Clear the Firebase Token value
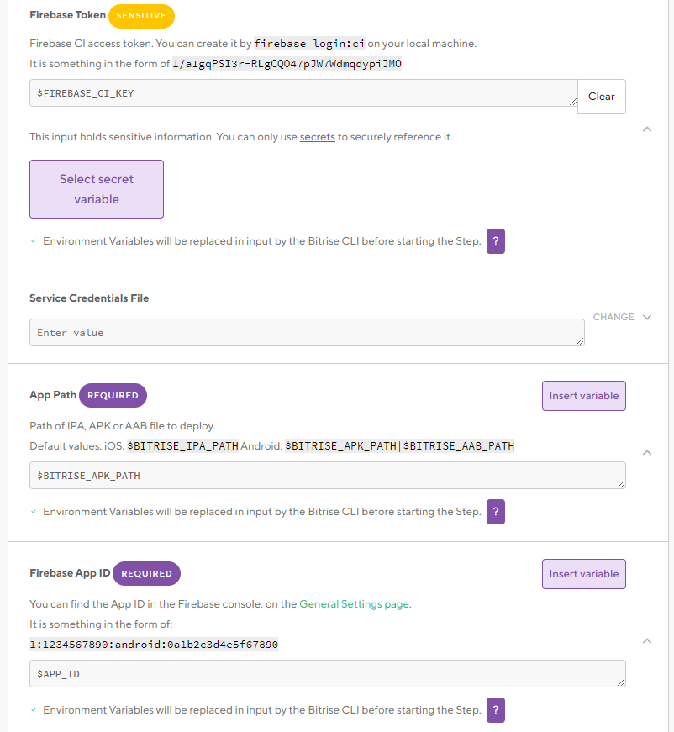674x732 pixels. [x=601, y=97]
